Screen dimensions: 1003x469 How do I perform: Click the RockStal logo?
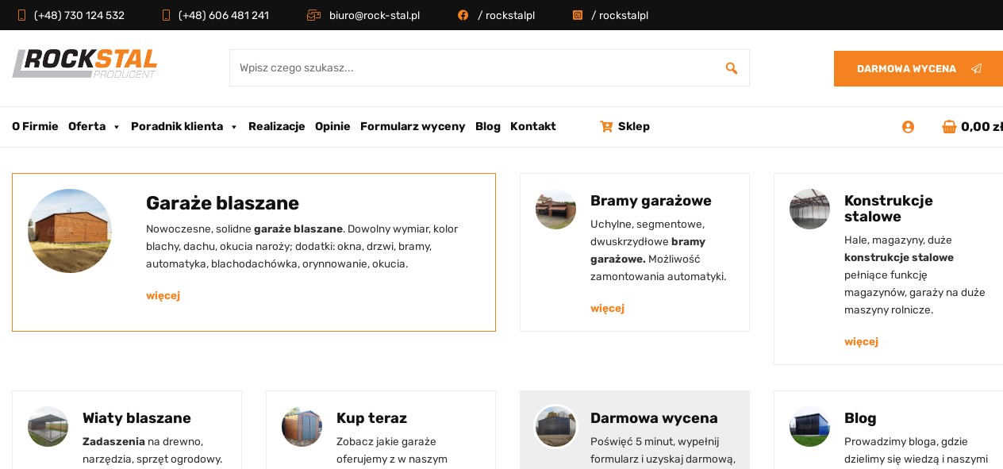coord(85,64)
